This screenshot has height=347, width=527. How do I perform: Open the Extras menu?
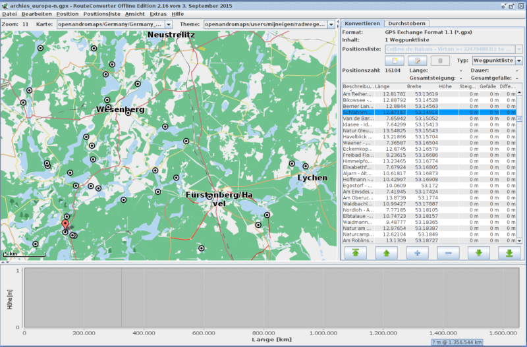point(158,14)
